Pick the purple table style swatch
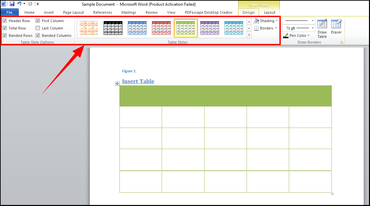 pyautogui.click(x=210, y=28)
